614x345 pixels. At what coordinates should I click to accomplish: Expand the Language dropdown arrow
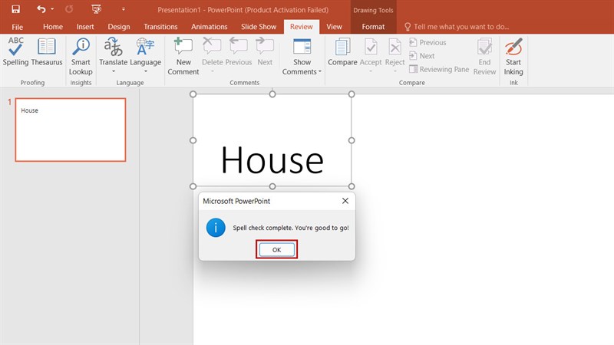point(145,71)
